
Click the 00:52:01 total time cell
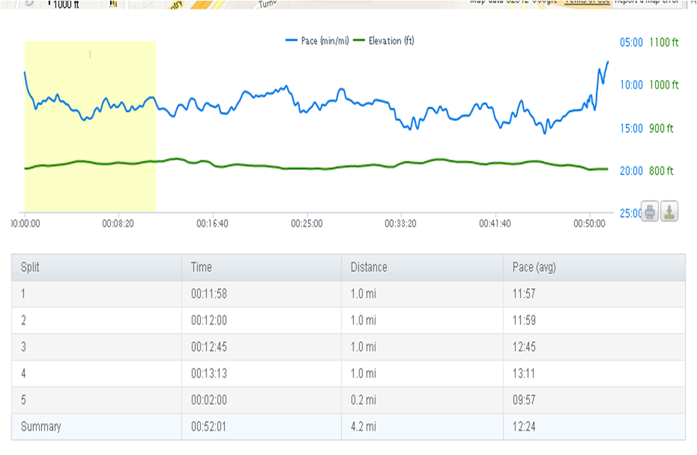pos(212,426)
